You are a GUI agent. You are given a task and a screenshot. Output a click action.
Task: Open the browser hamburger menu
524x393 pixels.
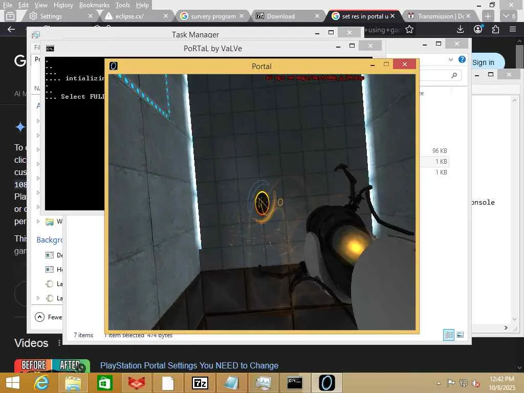click(x=513, y=29)
